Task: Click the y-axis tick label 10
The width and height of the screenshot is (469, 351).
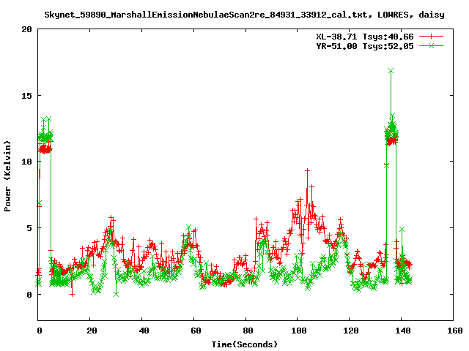Action: pos(26,162)
